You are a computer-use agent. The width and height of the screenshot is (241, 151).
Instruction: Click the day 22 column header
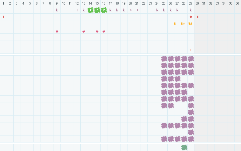[x=144, y=3]
